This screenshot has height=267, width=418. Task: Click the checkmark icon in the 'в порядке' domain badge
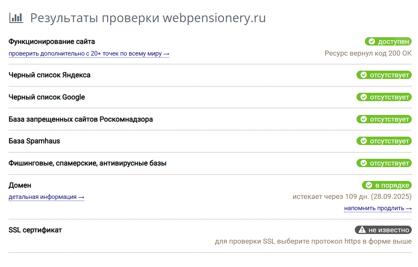369,185
